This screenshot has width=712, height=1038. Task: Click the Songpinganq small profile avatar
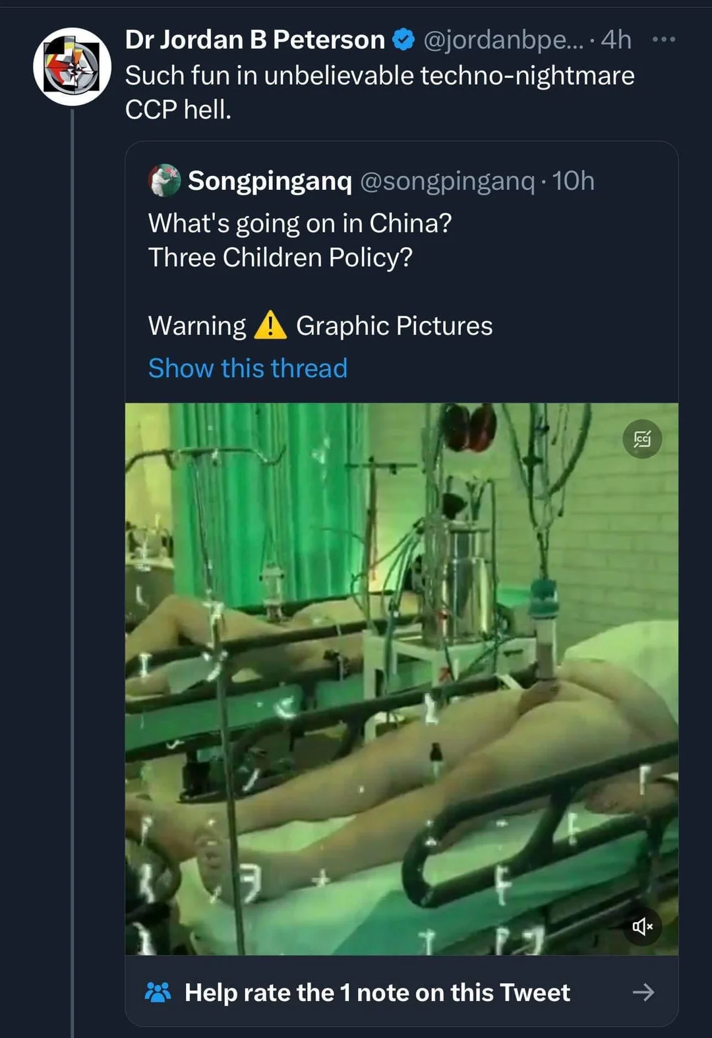click(x=164, y=181)
